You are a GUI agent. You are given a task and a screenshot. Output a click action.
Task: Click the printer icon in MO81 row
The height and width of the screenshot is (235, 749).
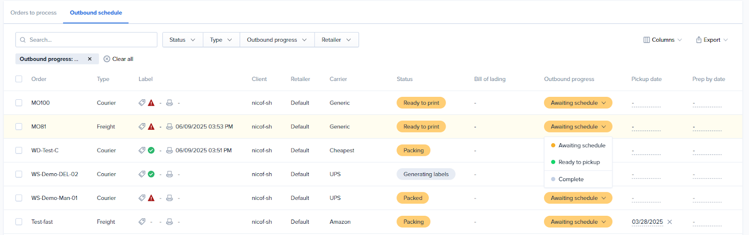coord(169,127)
